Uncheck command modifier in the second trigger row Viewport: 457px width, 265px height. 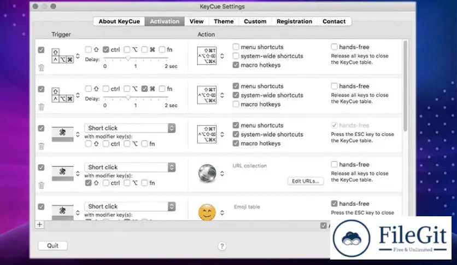coord(144,89)
